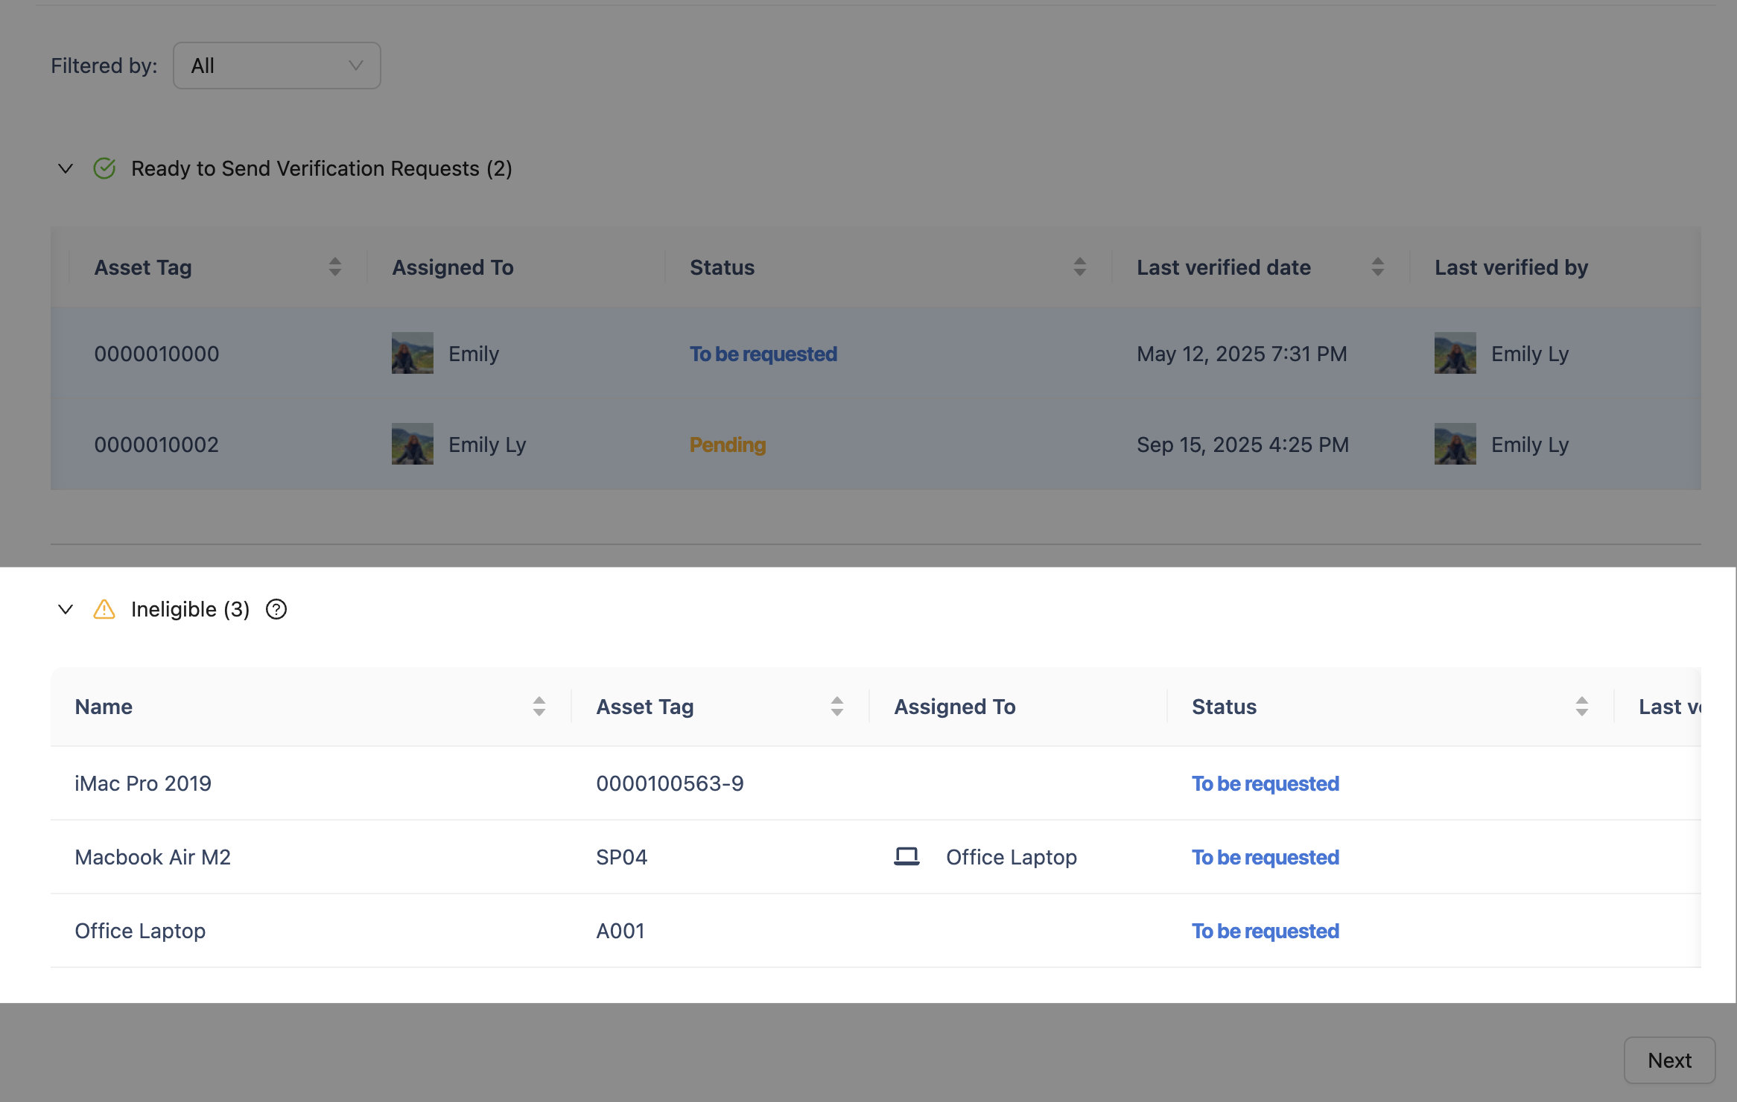Collapse the Ready to Send Verification Requests section

(x=66, y=168)
